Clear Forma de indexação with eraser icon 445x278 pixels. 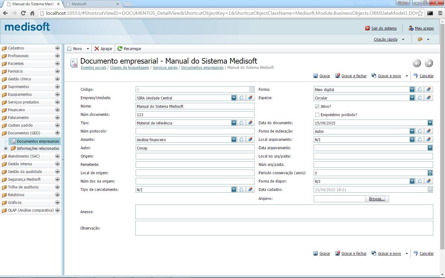[428, 131]
